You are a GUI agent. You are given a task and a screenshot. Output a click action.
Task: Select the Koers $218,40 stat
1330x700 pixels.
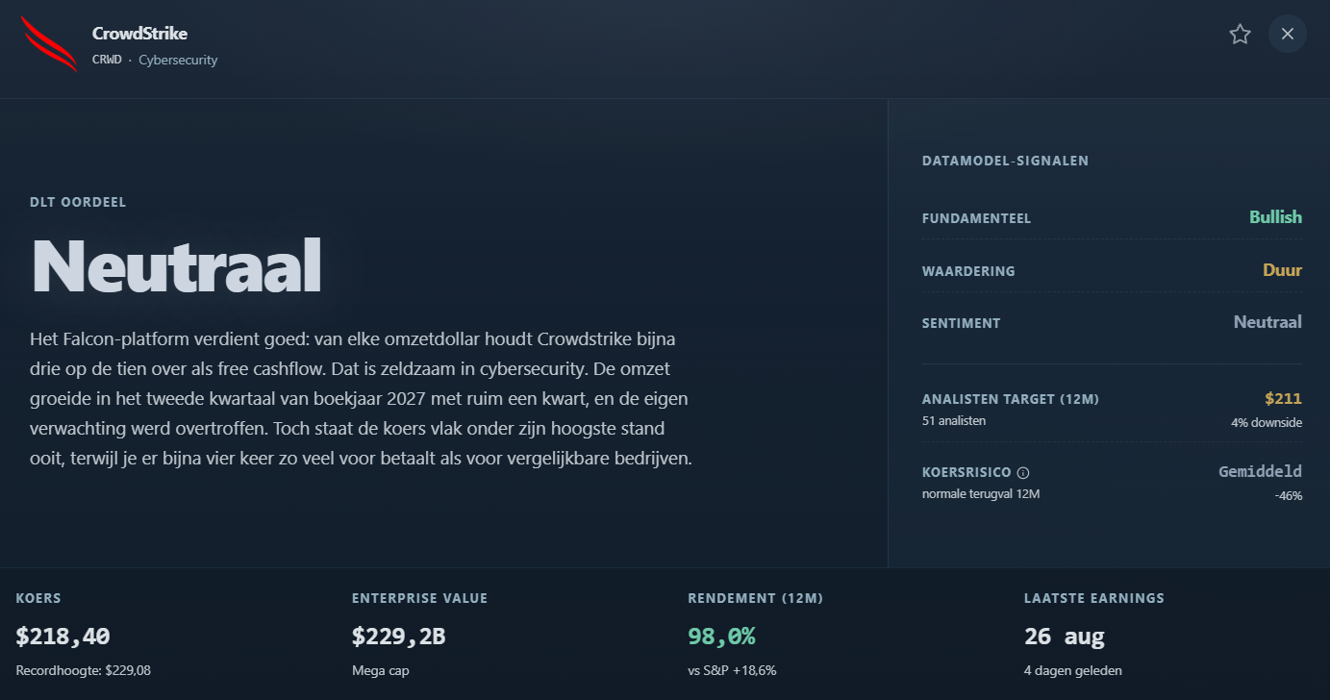[x=63, y=637]
